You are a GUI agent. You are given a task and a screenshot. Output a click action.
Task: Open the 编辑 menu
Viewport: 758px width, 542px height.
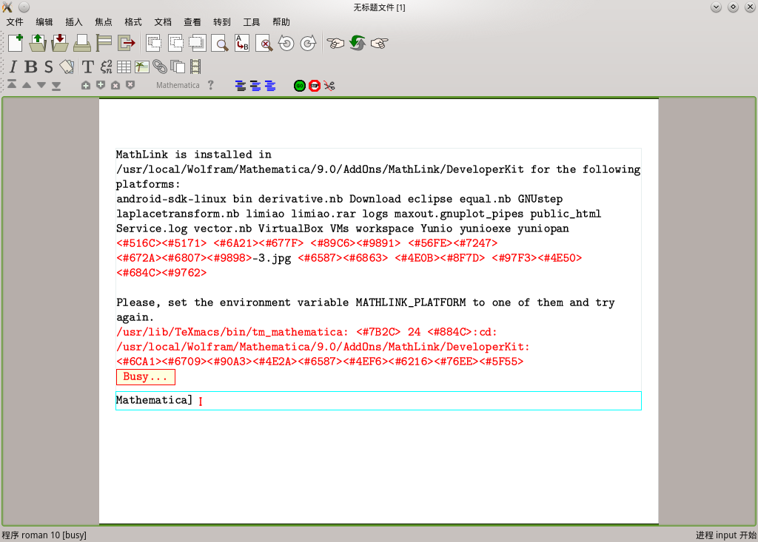[44, 21]
